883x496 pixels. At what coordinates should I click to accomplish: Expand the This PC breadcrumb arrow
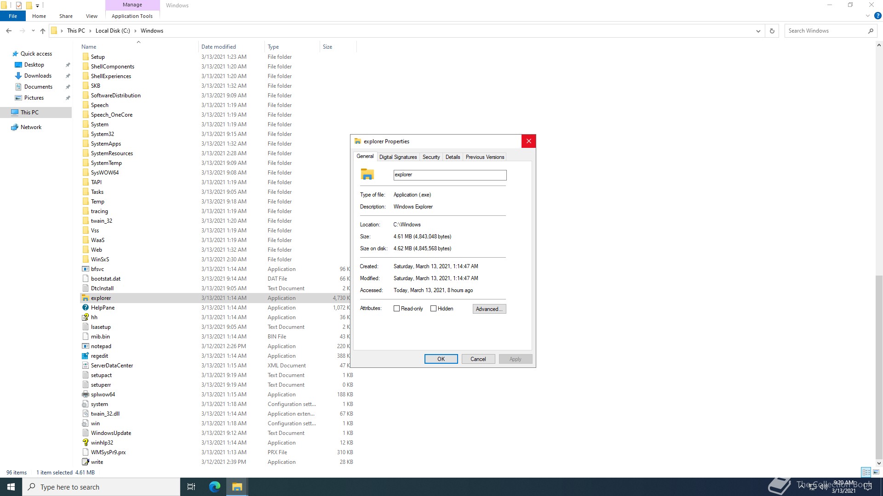pyautogui.click(x=90, y=31)
